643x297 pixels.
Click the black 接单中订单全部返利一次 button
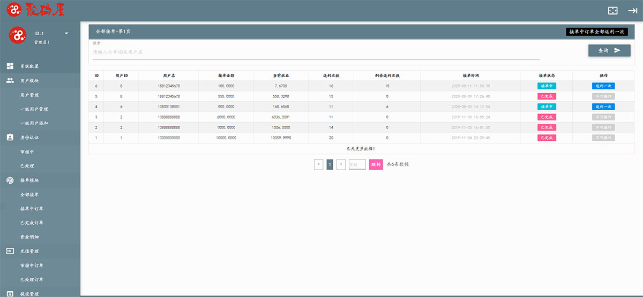point(596,32)
